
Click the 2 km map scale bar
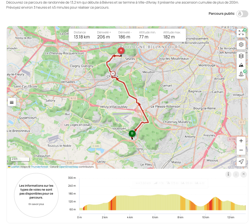click(x=20, y=159)
